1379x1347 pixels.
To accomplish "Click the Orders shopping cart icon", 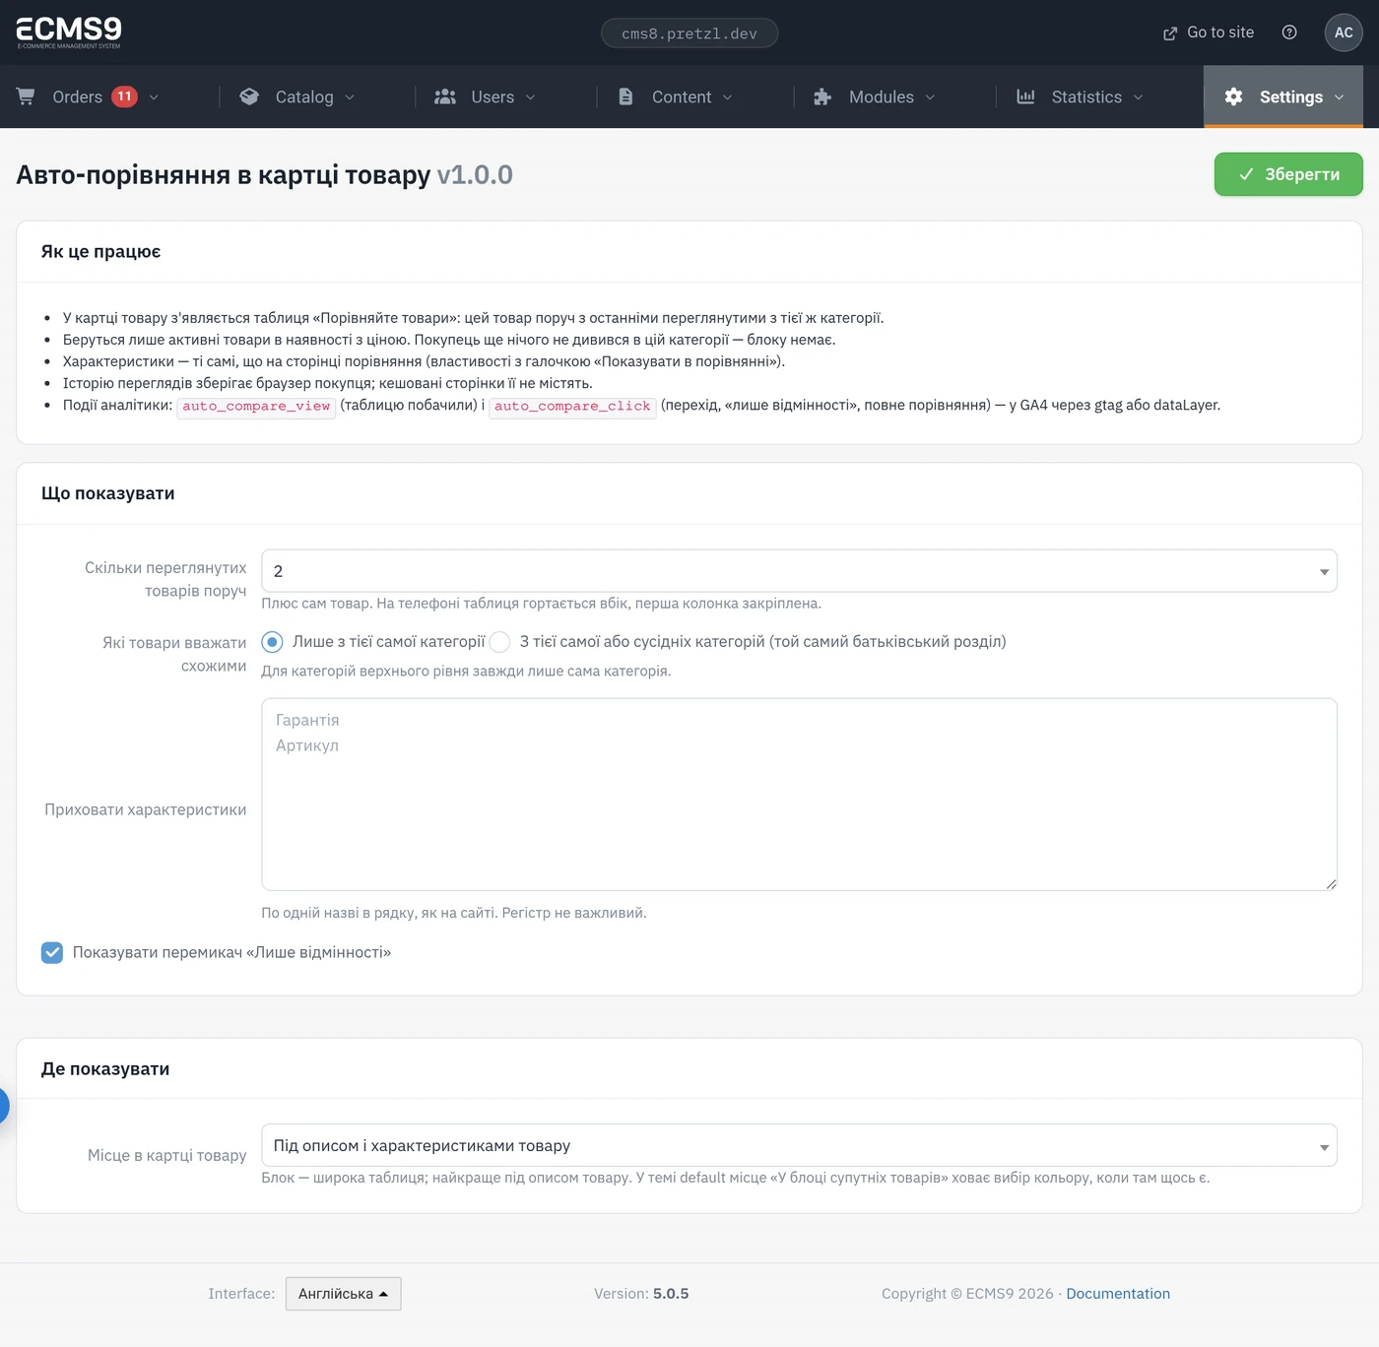I will pos(26,96).
